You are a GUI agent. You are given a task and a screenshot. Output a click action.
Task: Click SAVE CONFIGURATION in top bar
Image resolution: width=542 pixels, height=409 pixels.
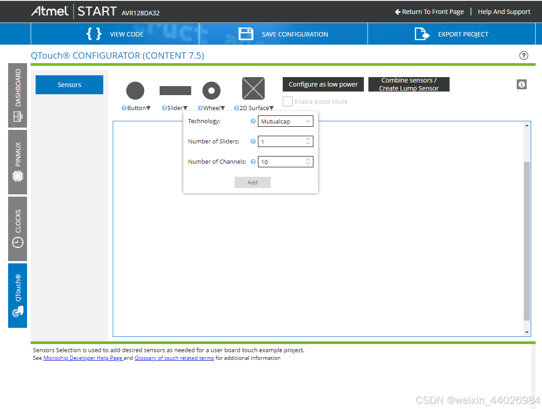tap(283, 34)
